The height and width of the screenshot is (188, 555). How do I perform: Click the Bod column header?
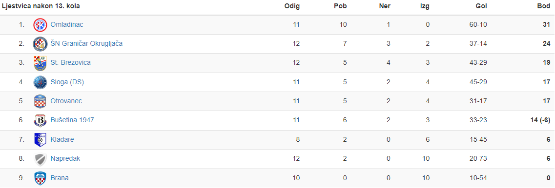pos(544,6)
